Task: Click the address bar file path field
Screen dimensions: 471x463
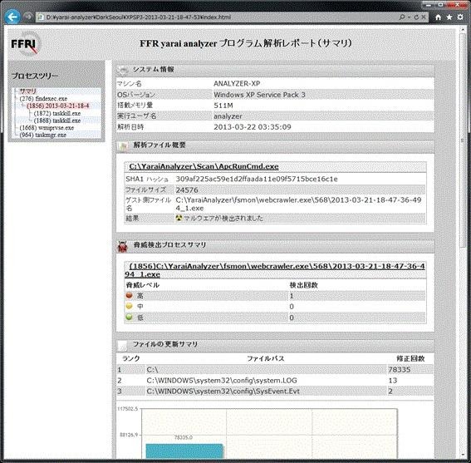Action: (x=216, y=17)
